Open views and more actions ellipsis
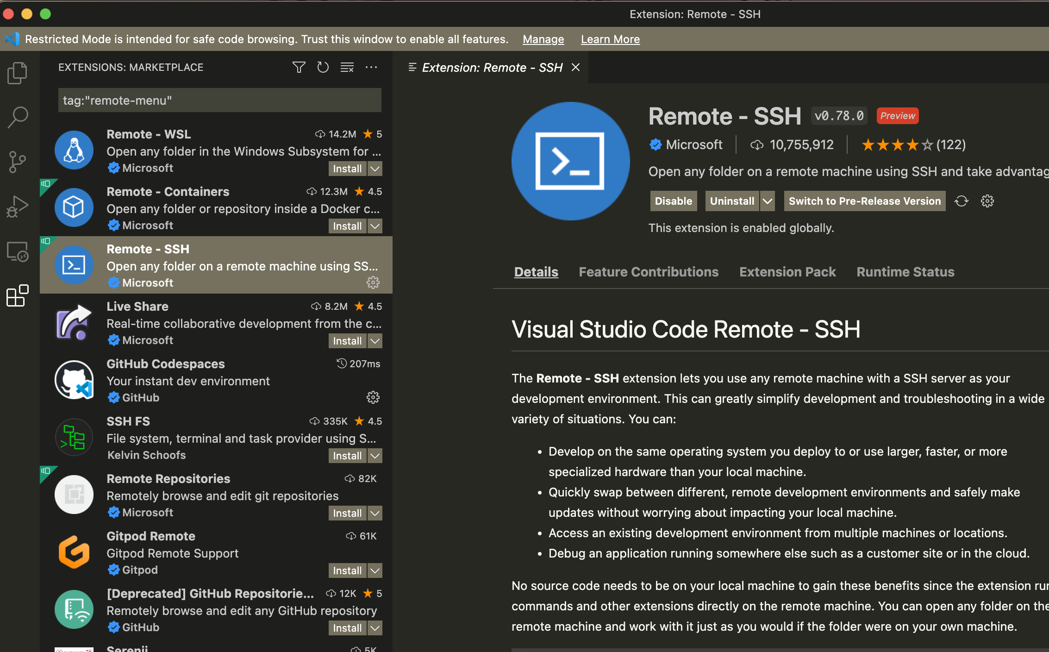 371,68
